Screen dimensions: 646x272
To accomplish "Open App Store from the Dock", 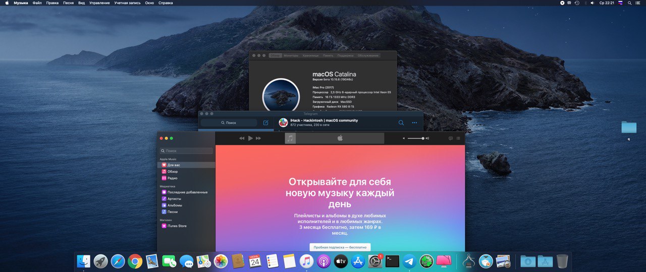I will (x=358, y=261).
